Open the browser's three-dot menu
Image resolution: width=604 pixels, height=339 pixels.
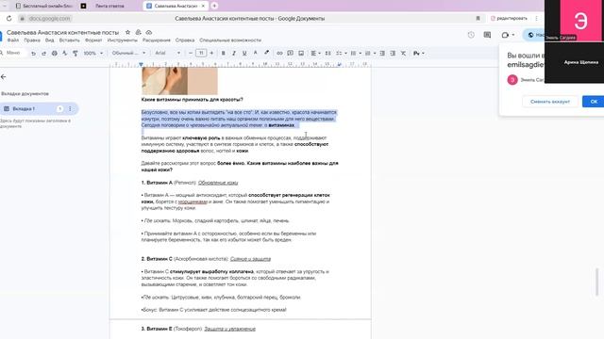(536, 18)
